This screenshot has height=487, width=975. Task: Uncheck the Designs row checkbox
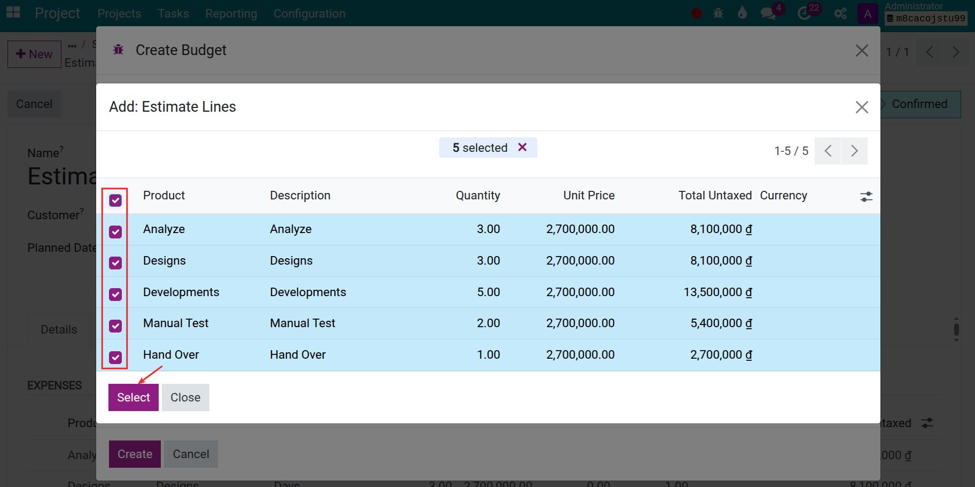click(115, 263)
